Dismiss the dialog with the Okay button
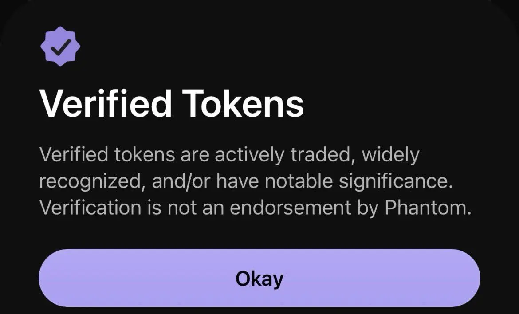This screenshot has height=314, width=519. [259, 278]
